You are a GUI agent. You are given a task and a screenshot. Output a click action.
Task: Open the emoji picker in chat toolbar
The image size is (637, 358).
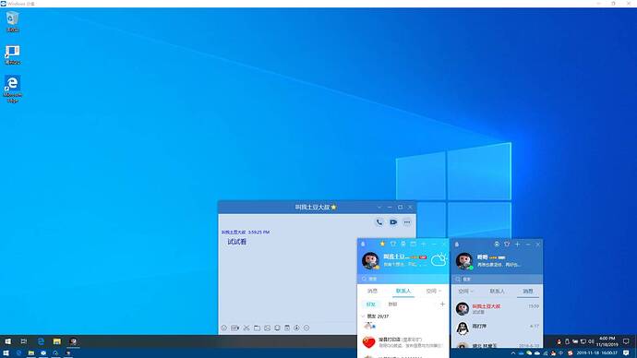(x=223, y=328)
